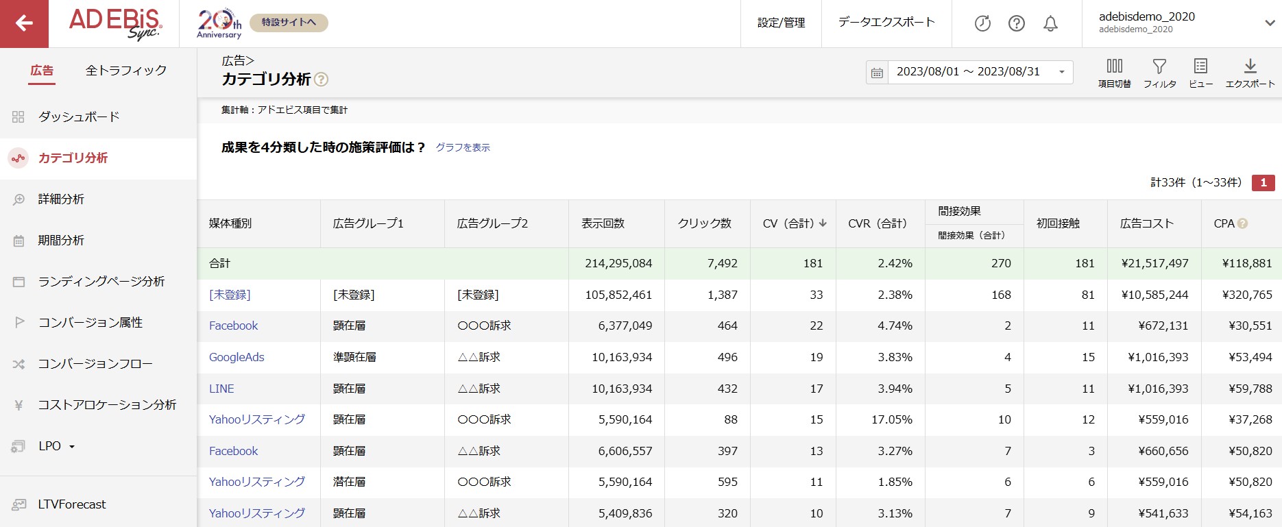Screen dimensions: 1282x527
Task: Click the 広告> breadcrumb
Action: point(238,61)
